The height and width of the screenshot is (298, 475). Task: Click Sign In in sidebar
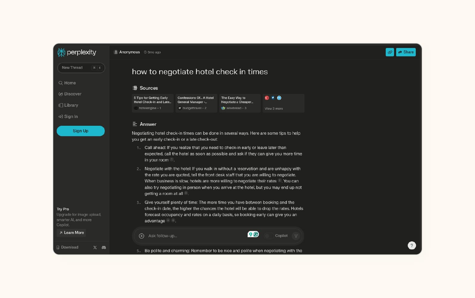pos(68,117)
